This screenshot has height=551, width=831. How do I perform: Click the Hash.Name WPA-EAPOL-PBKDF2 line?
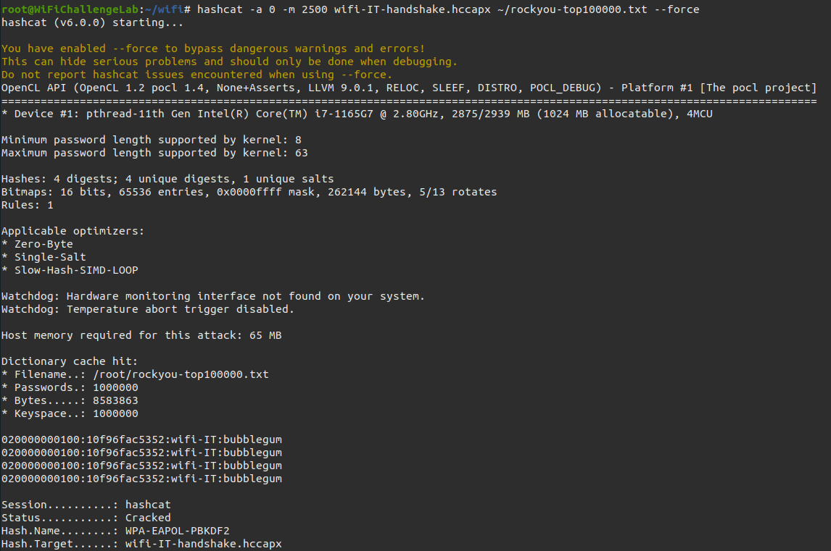pos(115,530)
